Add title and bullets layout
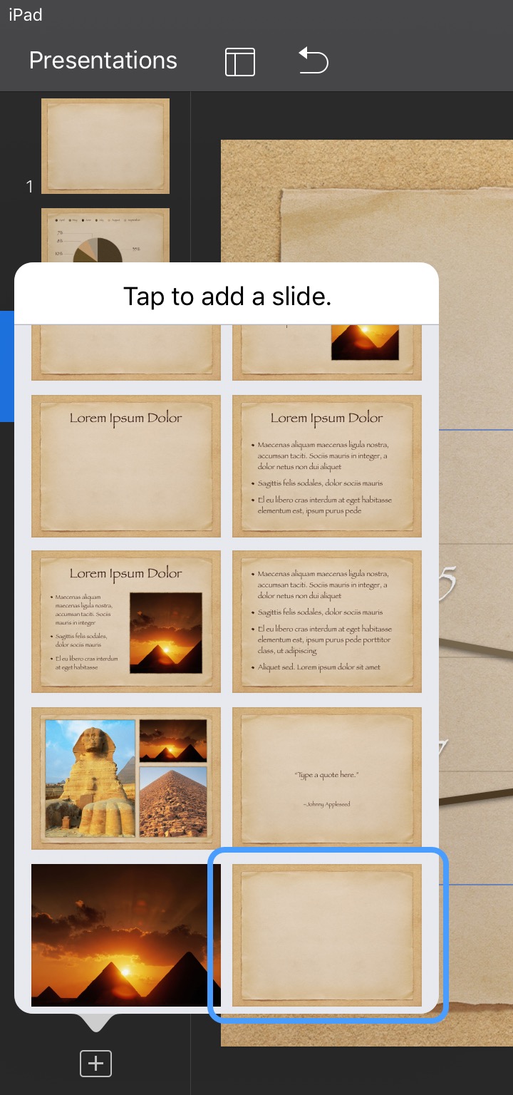Screen dimensions: 513x1095 pyautogui.click(x=327, y=466)
